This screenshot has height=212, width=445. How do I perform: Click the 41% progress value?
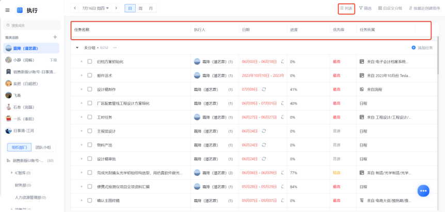tap(294, 89)
